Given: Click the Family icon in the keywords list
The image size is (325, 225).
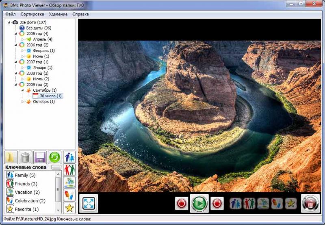Looking at the screenshot, I should coord(10,175).
